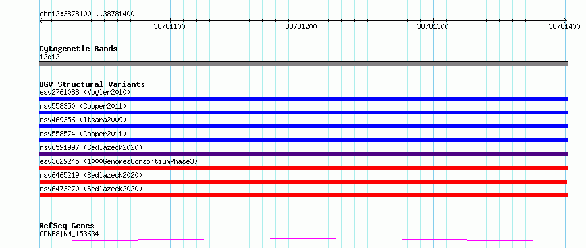The height and width of the screenshot is (248, 586).
Task: Select the RefSeq Genes track title
Action: point(67,226)
